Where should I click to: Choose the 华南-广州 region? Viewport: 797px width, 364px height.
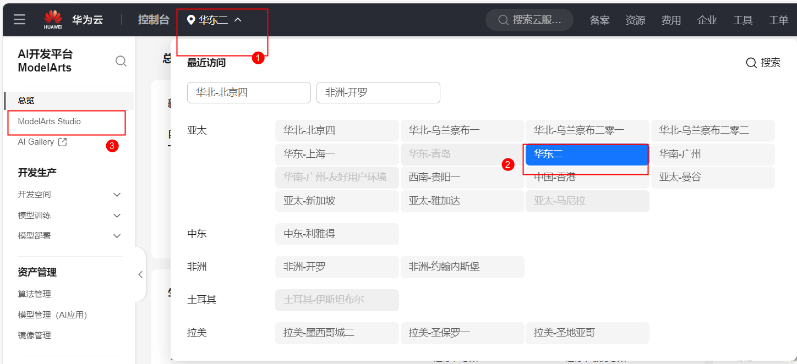(x=713, y=154)
